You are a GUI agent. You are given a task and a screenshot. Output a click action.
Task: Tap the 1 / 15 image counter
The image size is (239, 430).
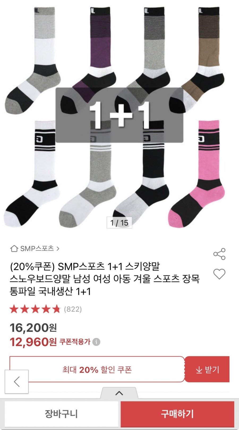click(119, 223)
